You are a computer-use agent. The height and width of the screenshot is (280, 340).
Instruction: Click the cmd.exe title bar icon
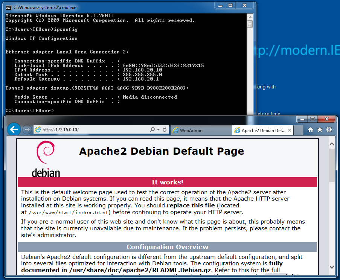pos(8,7)
